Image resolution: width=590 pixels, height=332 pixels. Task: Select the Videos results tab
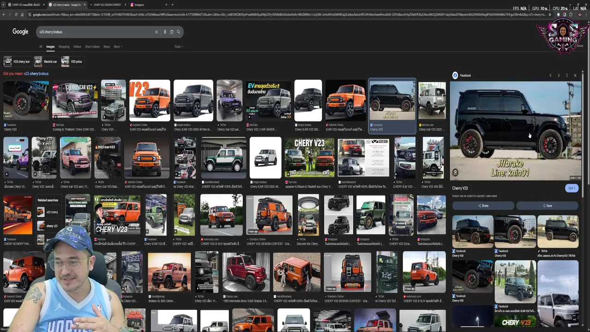click(x=77, y=47)
